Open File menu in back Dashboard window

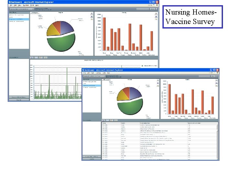tap(11, 6)
